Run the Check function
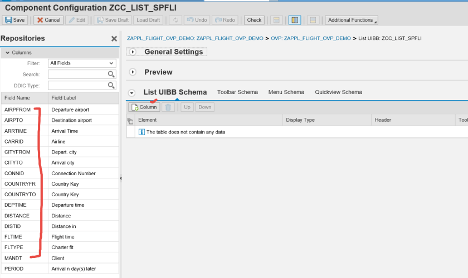 pyautogui.click(x=254, y=20)
